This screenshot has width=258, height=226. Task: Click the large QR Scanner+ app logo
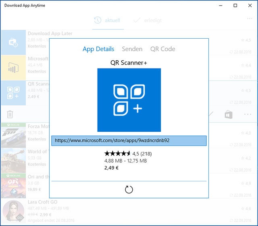129,100
